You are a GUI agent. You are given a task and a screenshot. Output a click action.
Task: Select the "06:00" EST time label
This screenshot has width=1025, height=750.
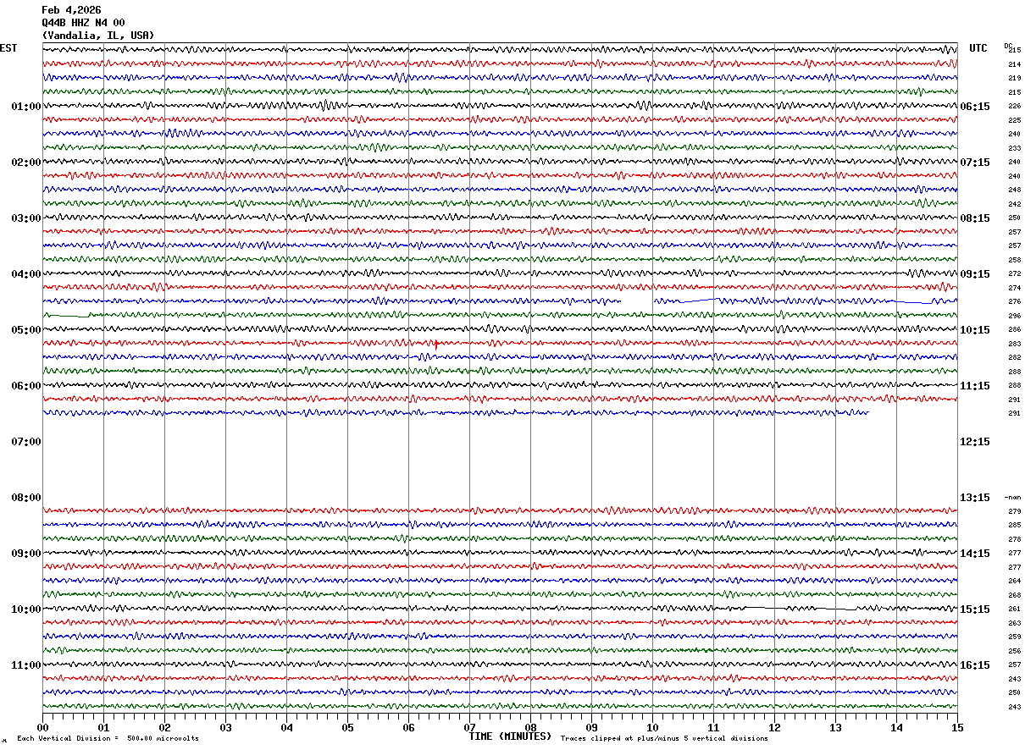tap(26, 386)
